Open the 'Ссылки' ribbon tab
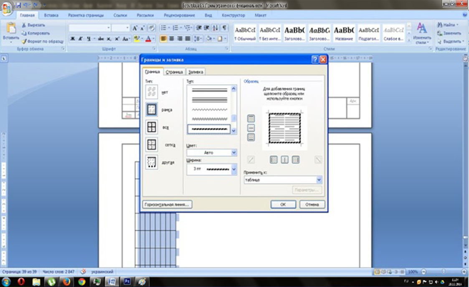469x287 pixels. point(120,15)
